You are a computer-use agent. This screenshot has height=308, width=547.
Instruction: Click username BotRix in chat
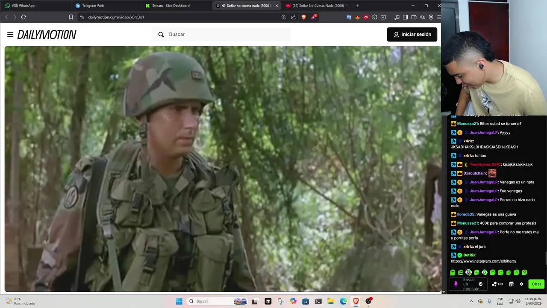(469, 255)
